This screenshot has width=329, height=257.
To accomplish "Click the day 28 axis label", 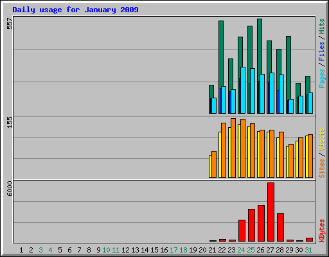I will (x=280, y=250).
